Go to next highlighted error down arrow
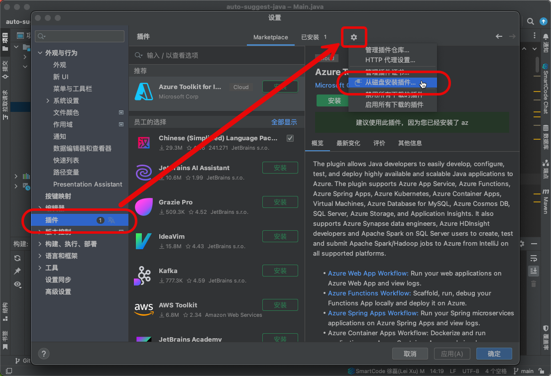Image resolution: width=551 pixels, height=376 pixels. point(535,48)
